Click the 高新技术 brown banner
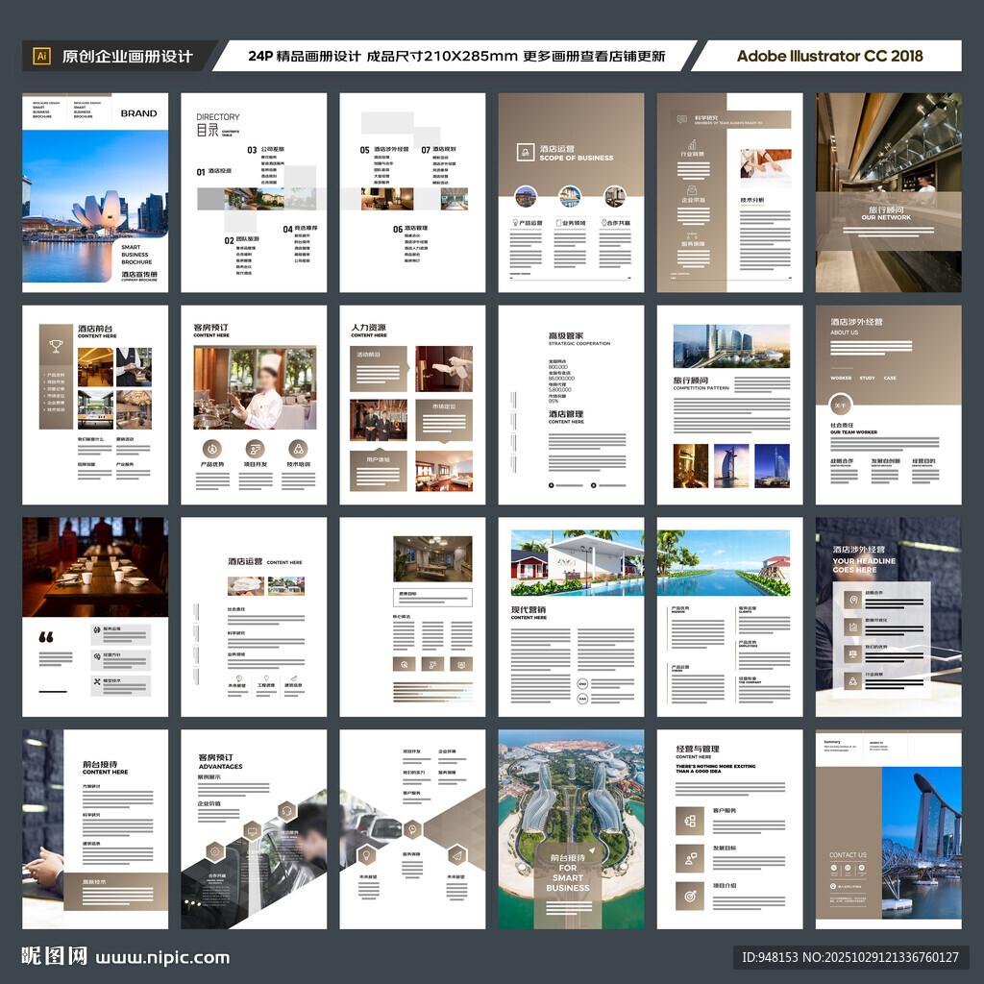The image size is (984, 984). pos(116,891)
